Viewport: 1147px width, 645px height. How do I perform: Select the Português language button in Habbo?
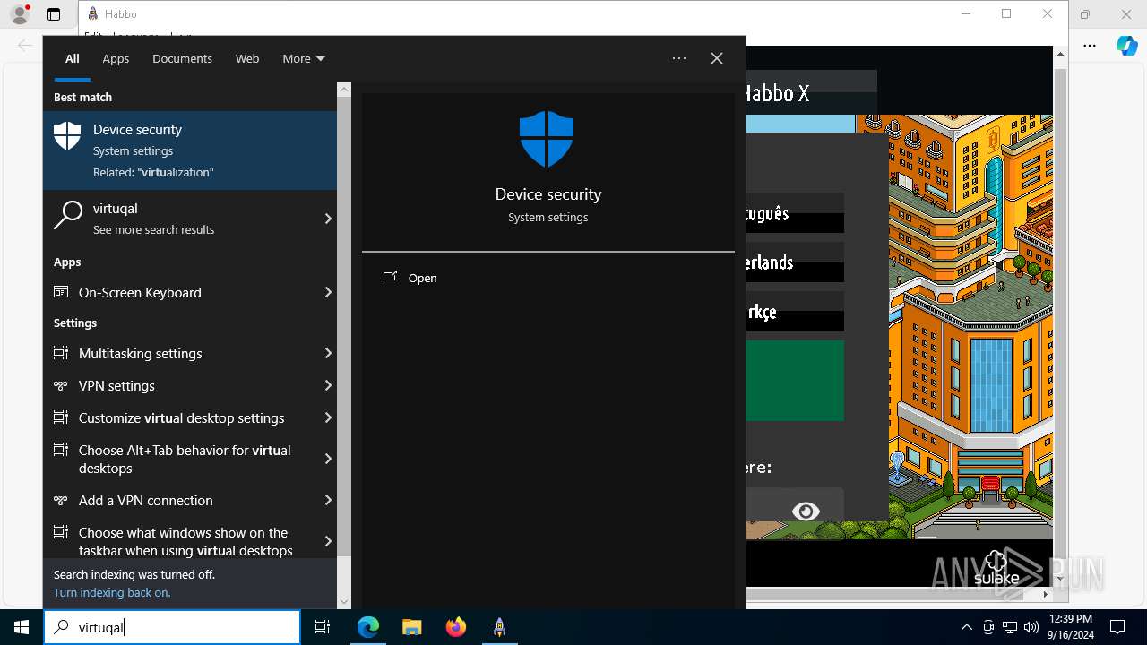pos(795,213)
